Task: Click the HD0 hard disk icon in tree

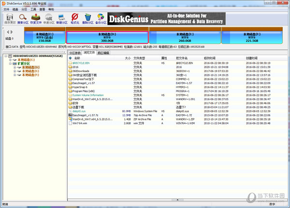Action: point(10,56)
